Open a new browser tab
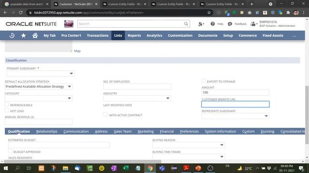The height and width of the screenshot is (173, 309). [252, 4]
